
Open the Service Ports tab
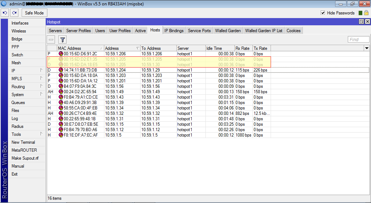tap(199, 31)
